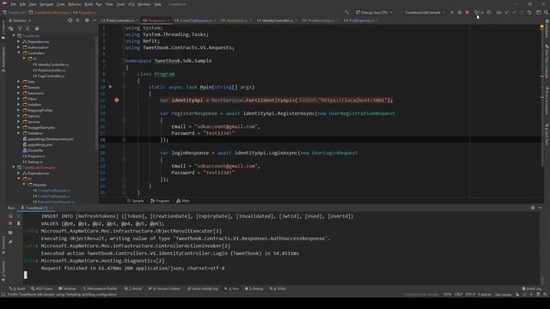The height and width of the screenshot is (309, 550).
Task: Select PostsController.cs in the Solution tree
Action: pyautogui.click(x=49, y=70)
